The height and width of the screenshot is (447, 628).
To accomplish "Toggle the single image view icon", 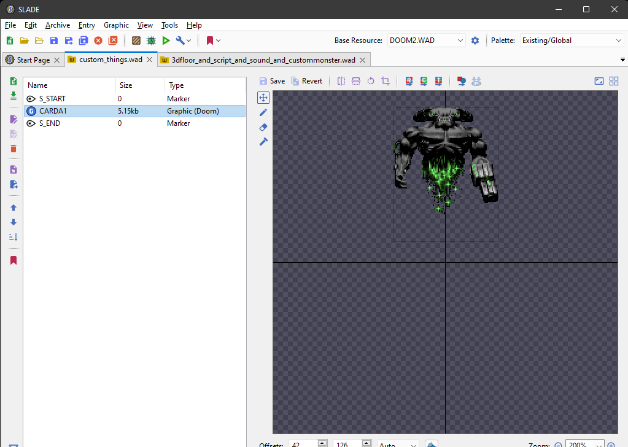I will pyautogui.click(x=599, y=81).
